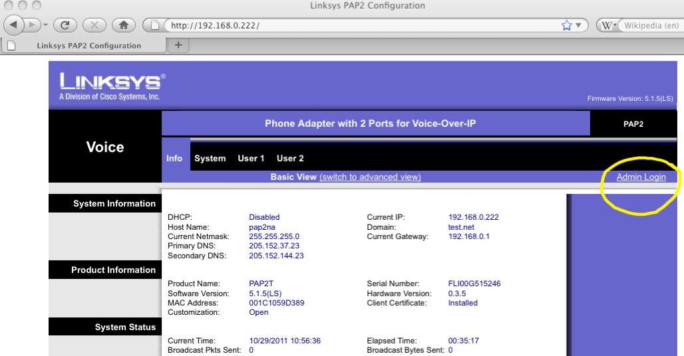The image size is (684, 356).
Task: Click the Customization value Open
Action: (x=259, y=312)
